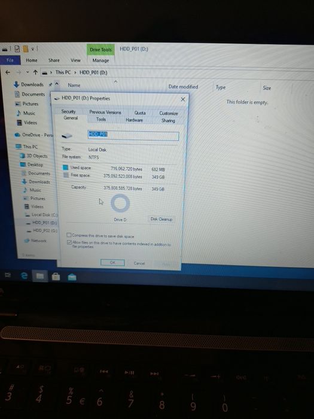Click the New folder icon in title bar
314x419 pixels.
[x=25, y=49]
